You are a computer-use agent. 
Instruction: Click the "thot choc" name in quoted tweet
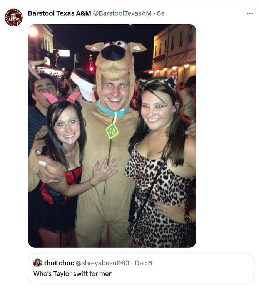pyautogui.click(x=59, y=263)
